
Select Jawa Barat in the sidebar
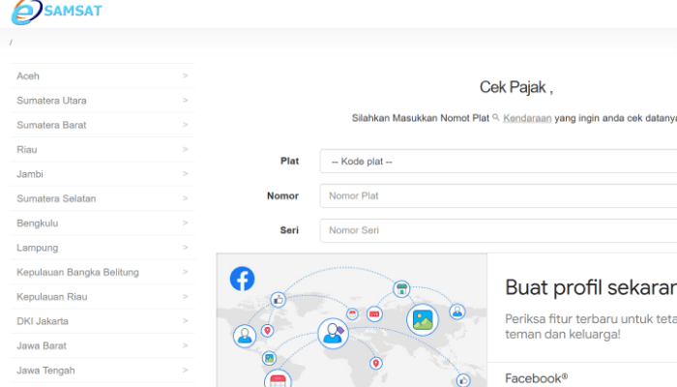40,345
